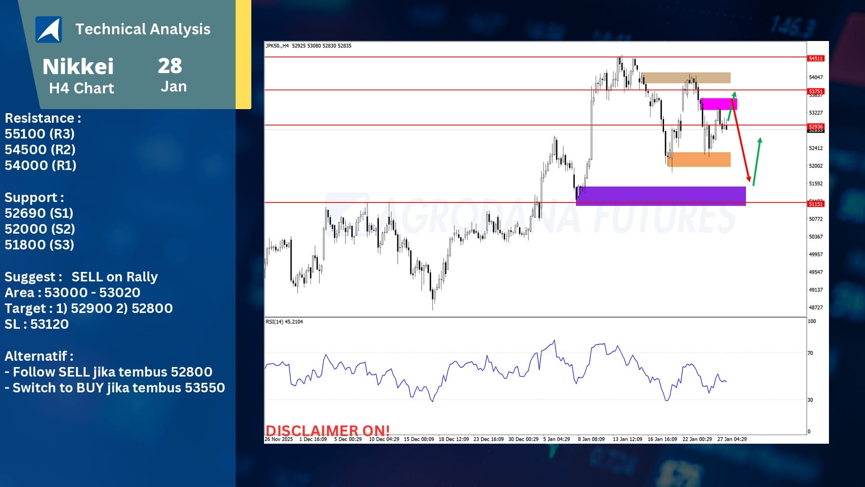Click the blue arrow logo icon
Viewport: 865px width, 487px height.
tap(49, 29)
